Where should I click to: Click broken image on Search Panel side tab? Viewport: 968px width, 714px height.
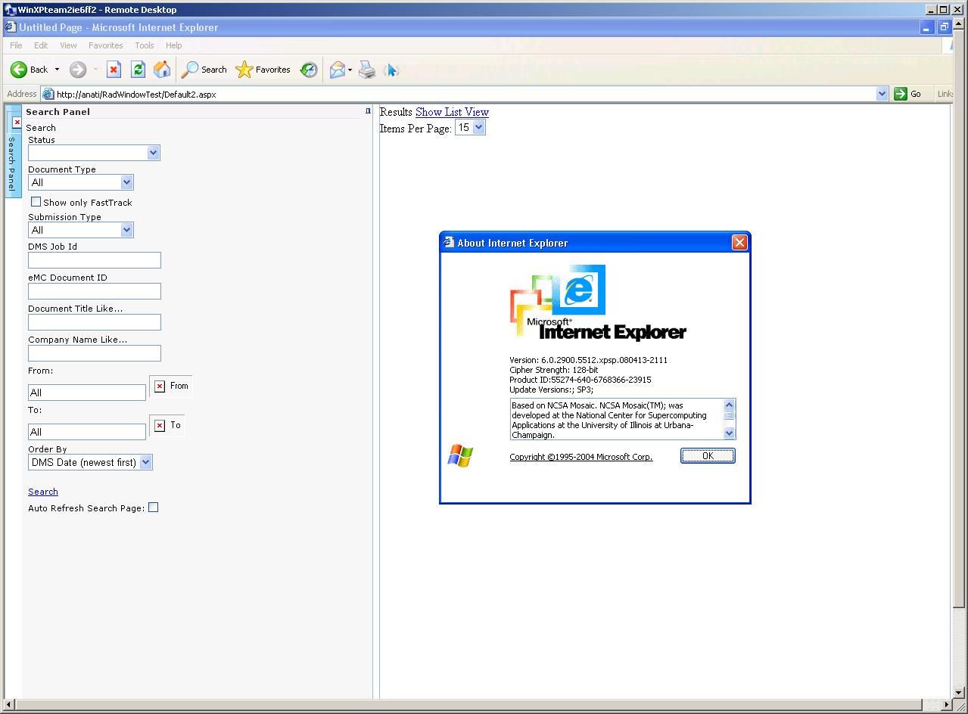tap(17, 122)
